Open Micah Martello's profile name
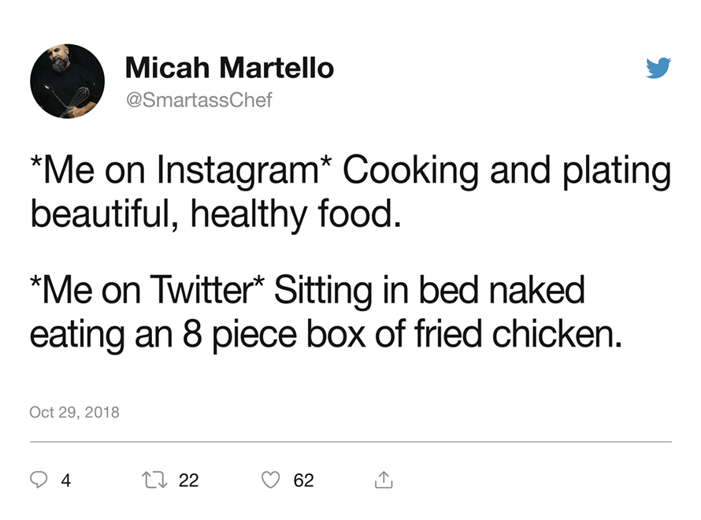 tap(228, 68)
